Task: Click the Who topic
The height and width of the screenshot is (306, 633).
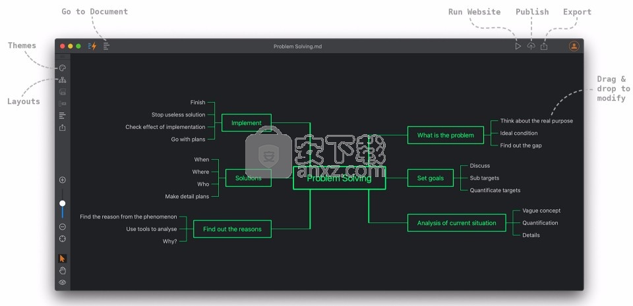Action: click(x=203, y=184)
